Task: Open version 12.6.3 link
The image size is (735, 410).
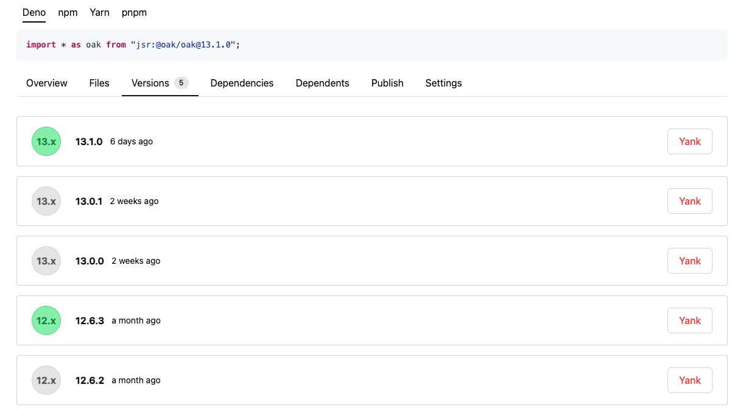Action: click(x=90, y=320)
